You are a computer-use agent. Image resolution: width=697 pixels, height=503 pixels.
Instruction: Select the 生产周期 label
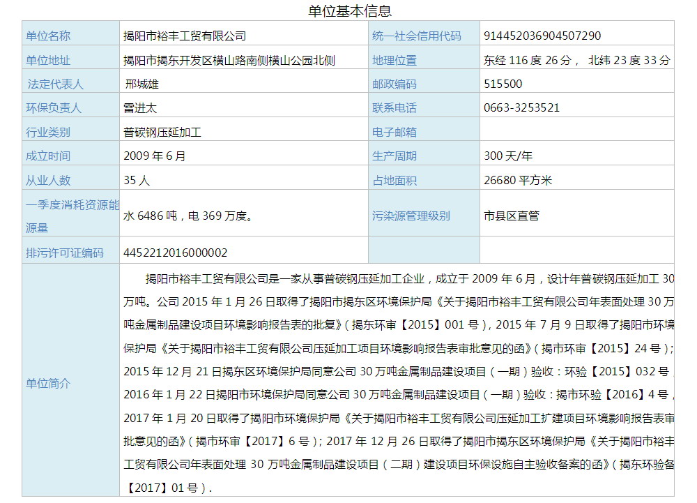pos(395,156)
